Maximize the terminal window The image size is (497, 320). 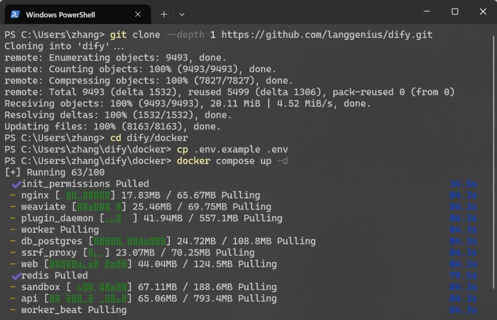point(455,12)
